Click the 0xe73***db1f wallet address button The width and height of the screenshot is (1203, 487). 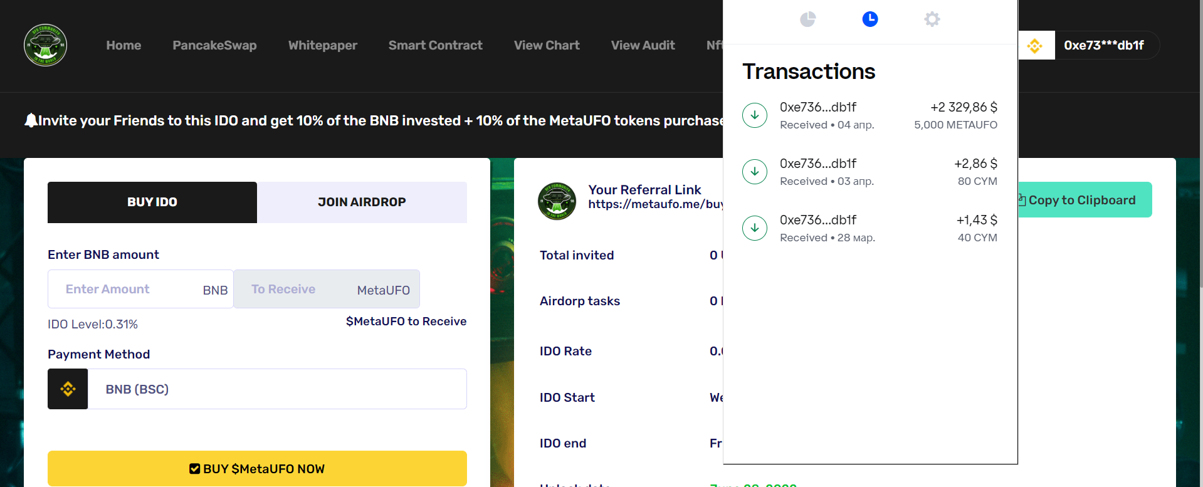click(1105, 45)
